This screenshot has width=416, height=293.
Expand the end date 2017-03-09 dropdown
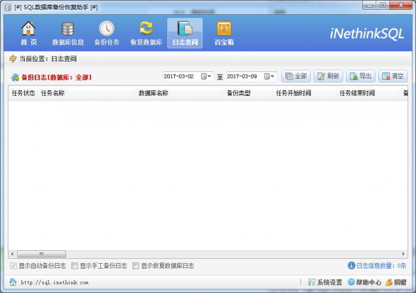(x=273, y=77)
